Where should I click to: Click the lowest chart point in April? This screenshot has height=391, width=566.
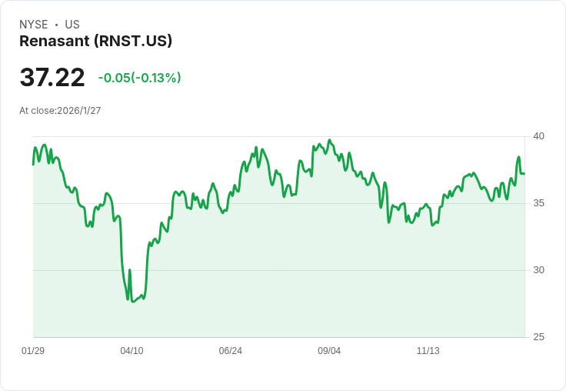point(133,302)
